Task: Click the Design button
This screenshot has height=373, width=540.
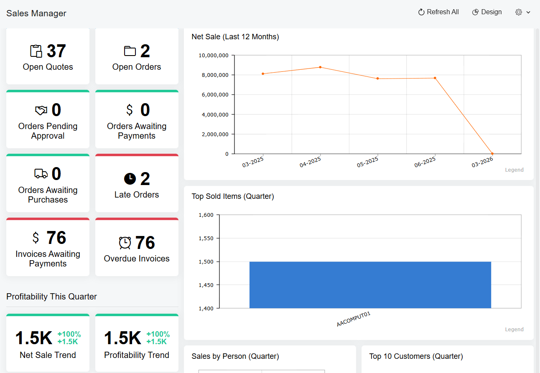Action: (x=487, y=12)
